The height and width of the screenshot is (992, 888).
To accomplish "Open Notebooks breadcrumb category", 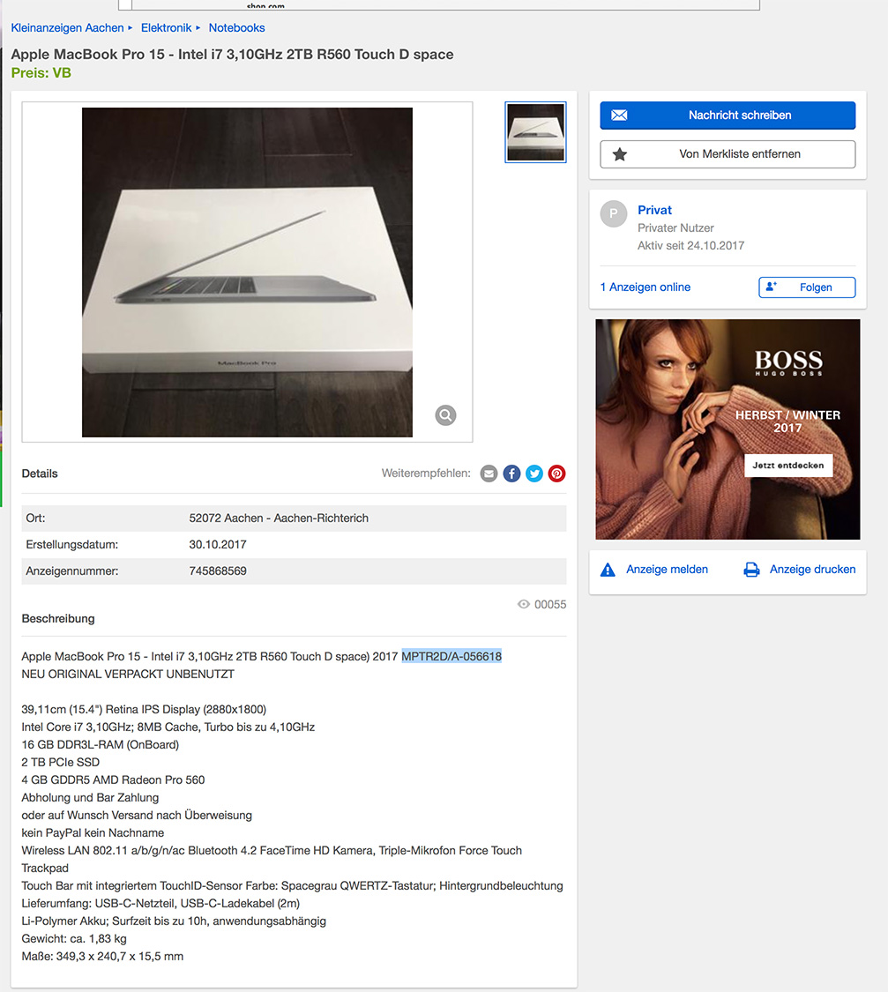I will [x=236, y=28].
